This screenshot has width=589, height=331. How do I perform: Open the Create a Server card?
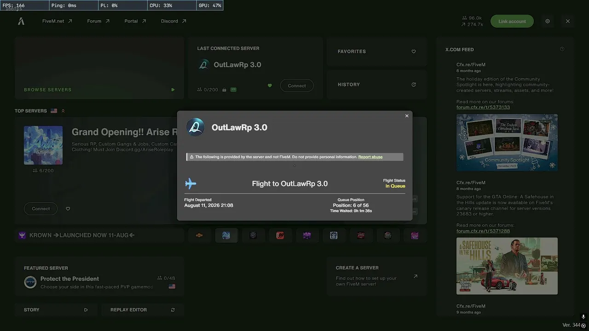(377, 276)
